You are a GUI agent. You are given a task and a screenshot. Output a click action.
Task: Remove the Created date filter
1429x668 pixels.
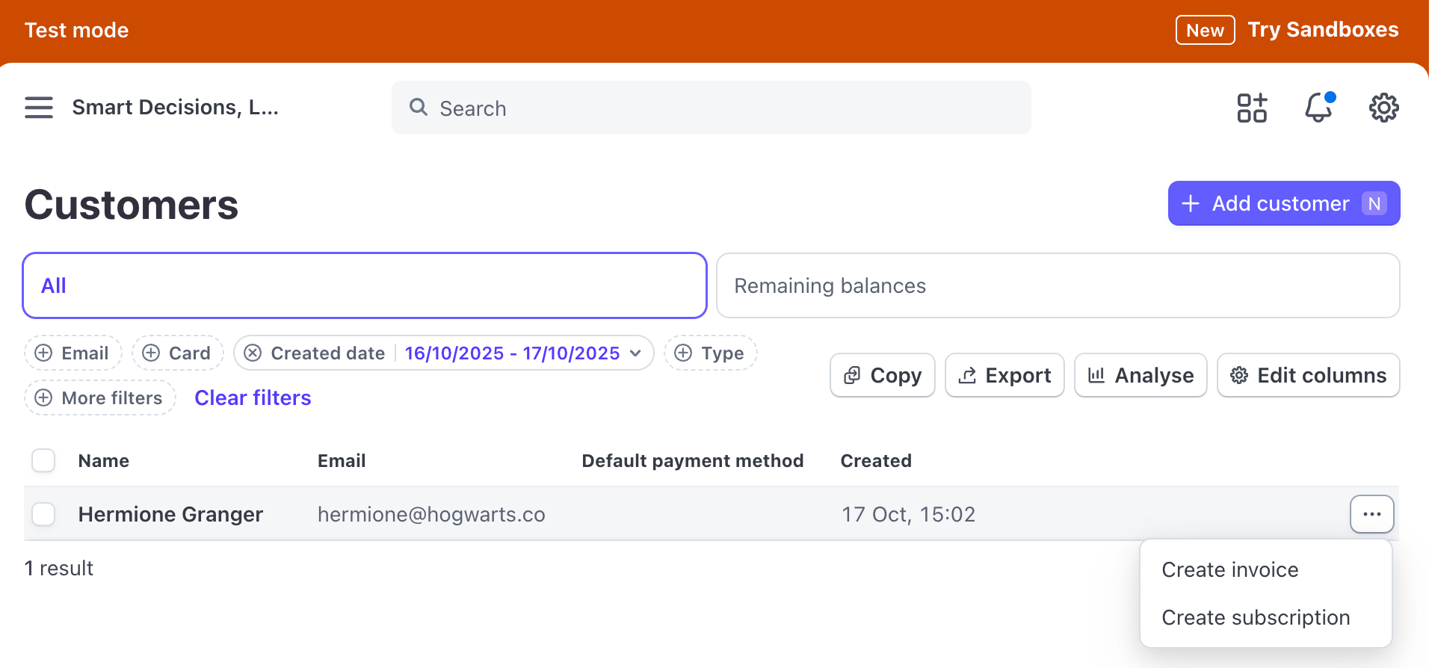coord(253,353)
